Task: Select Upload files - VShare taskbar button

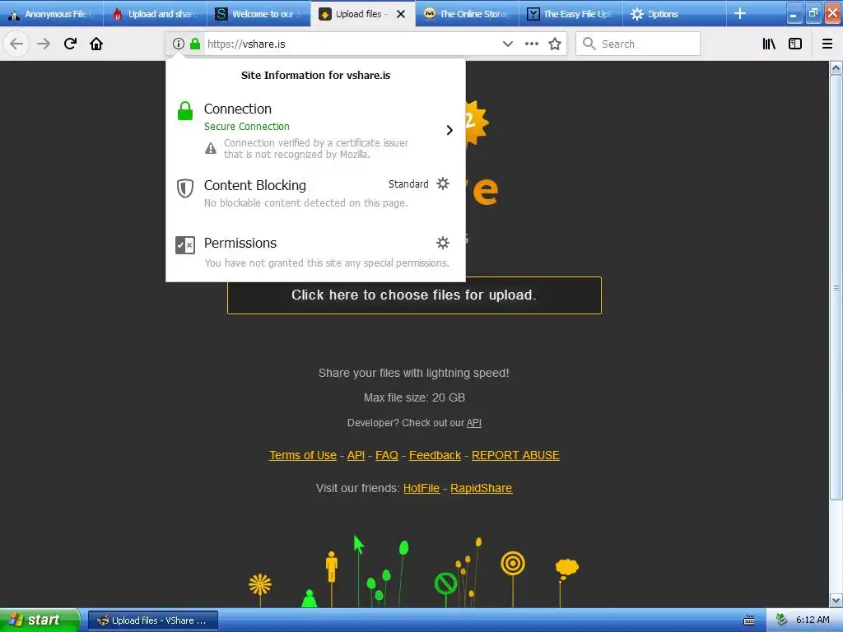Action: coord(153,620)
